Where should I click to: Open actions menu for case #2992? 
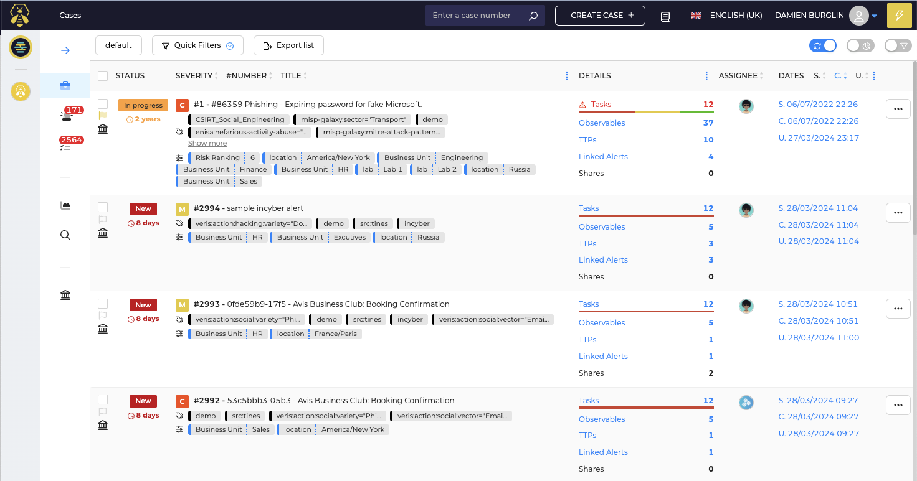click(x=898, y=404)
